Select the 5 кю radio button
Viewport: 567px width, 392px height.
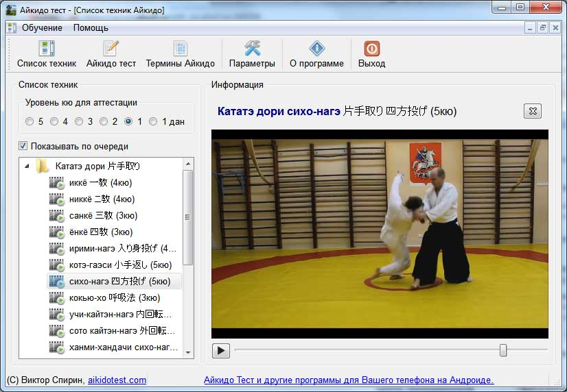pyautogui.click(x=30, y=122)
